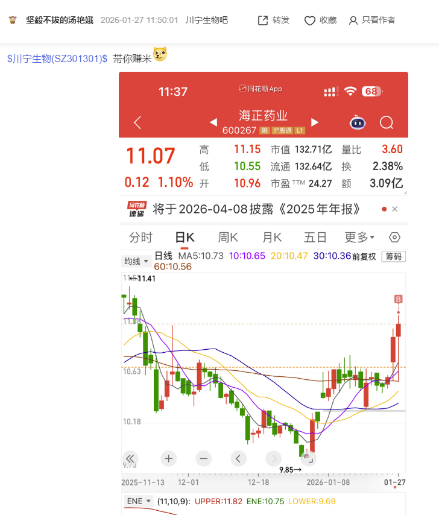Expand chart to fullscreen icon

coord(309,458)
